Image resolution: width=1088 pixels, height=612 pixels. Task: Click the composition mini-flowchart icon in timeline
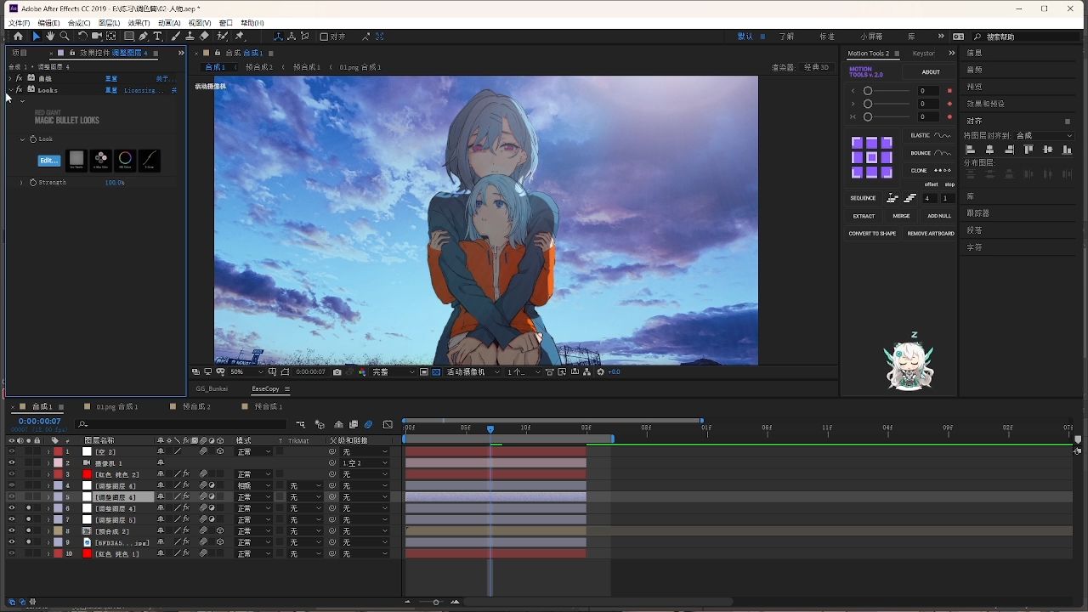click(301, 424)
